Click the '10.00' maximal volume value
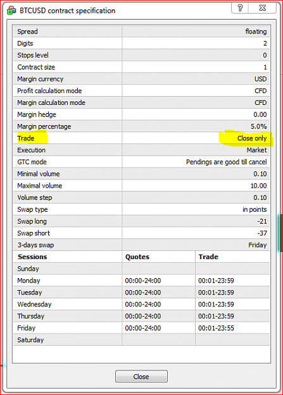The width and height of the screenshot is (283, 395). [258, 186]
